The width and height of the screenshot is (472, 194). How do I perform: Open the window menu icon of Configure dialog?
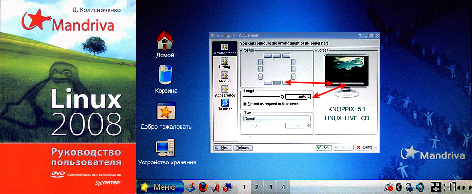[213, 35]
